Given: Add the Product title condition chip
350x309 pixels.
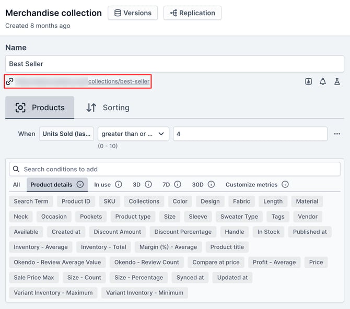Looking at the screenshot, I should click(227, 247).
